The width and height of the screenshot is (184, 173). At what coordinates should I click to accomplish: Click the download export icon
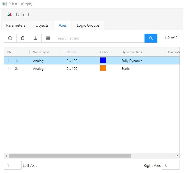pos(35,38)
